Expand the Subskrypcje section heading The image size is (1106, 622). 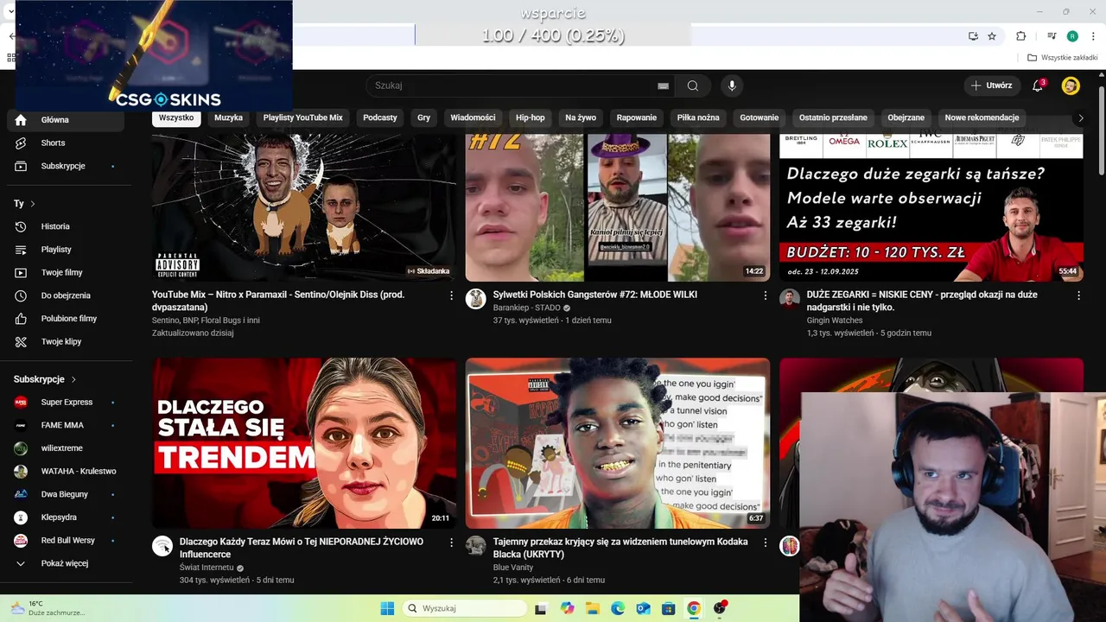point(45,379)
